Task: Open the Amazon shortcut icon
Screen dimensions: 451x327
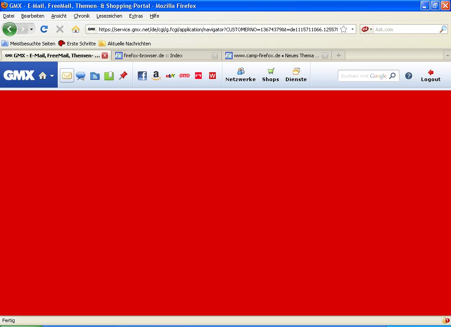Action: coord(156,76)
